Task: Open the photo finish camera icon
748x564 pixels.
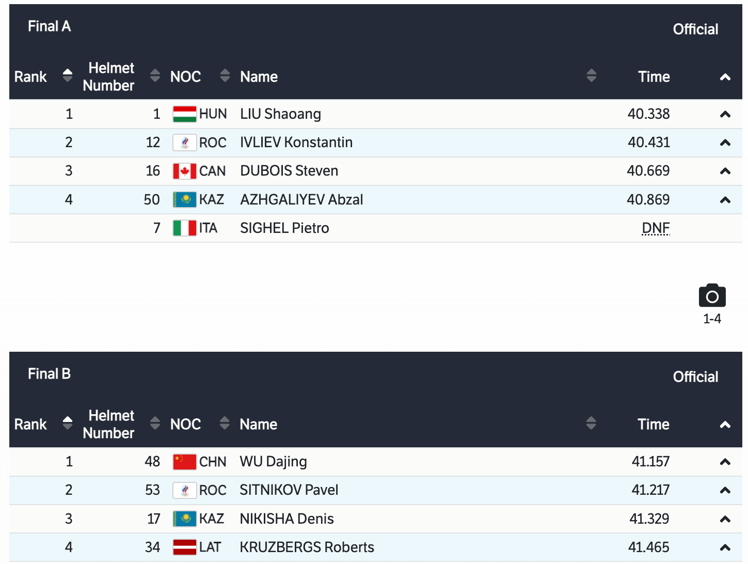Action: coord(712,296)
